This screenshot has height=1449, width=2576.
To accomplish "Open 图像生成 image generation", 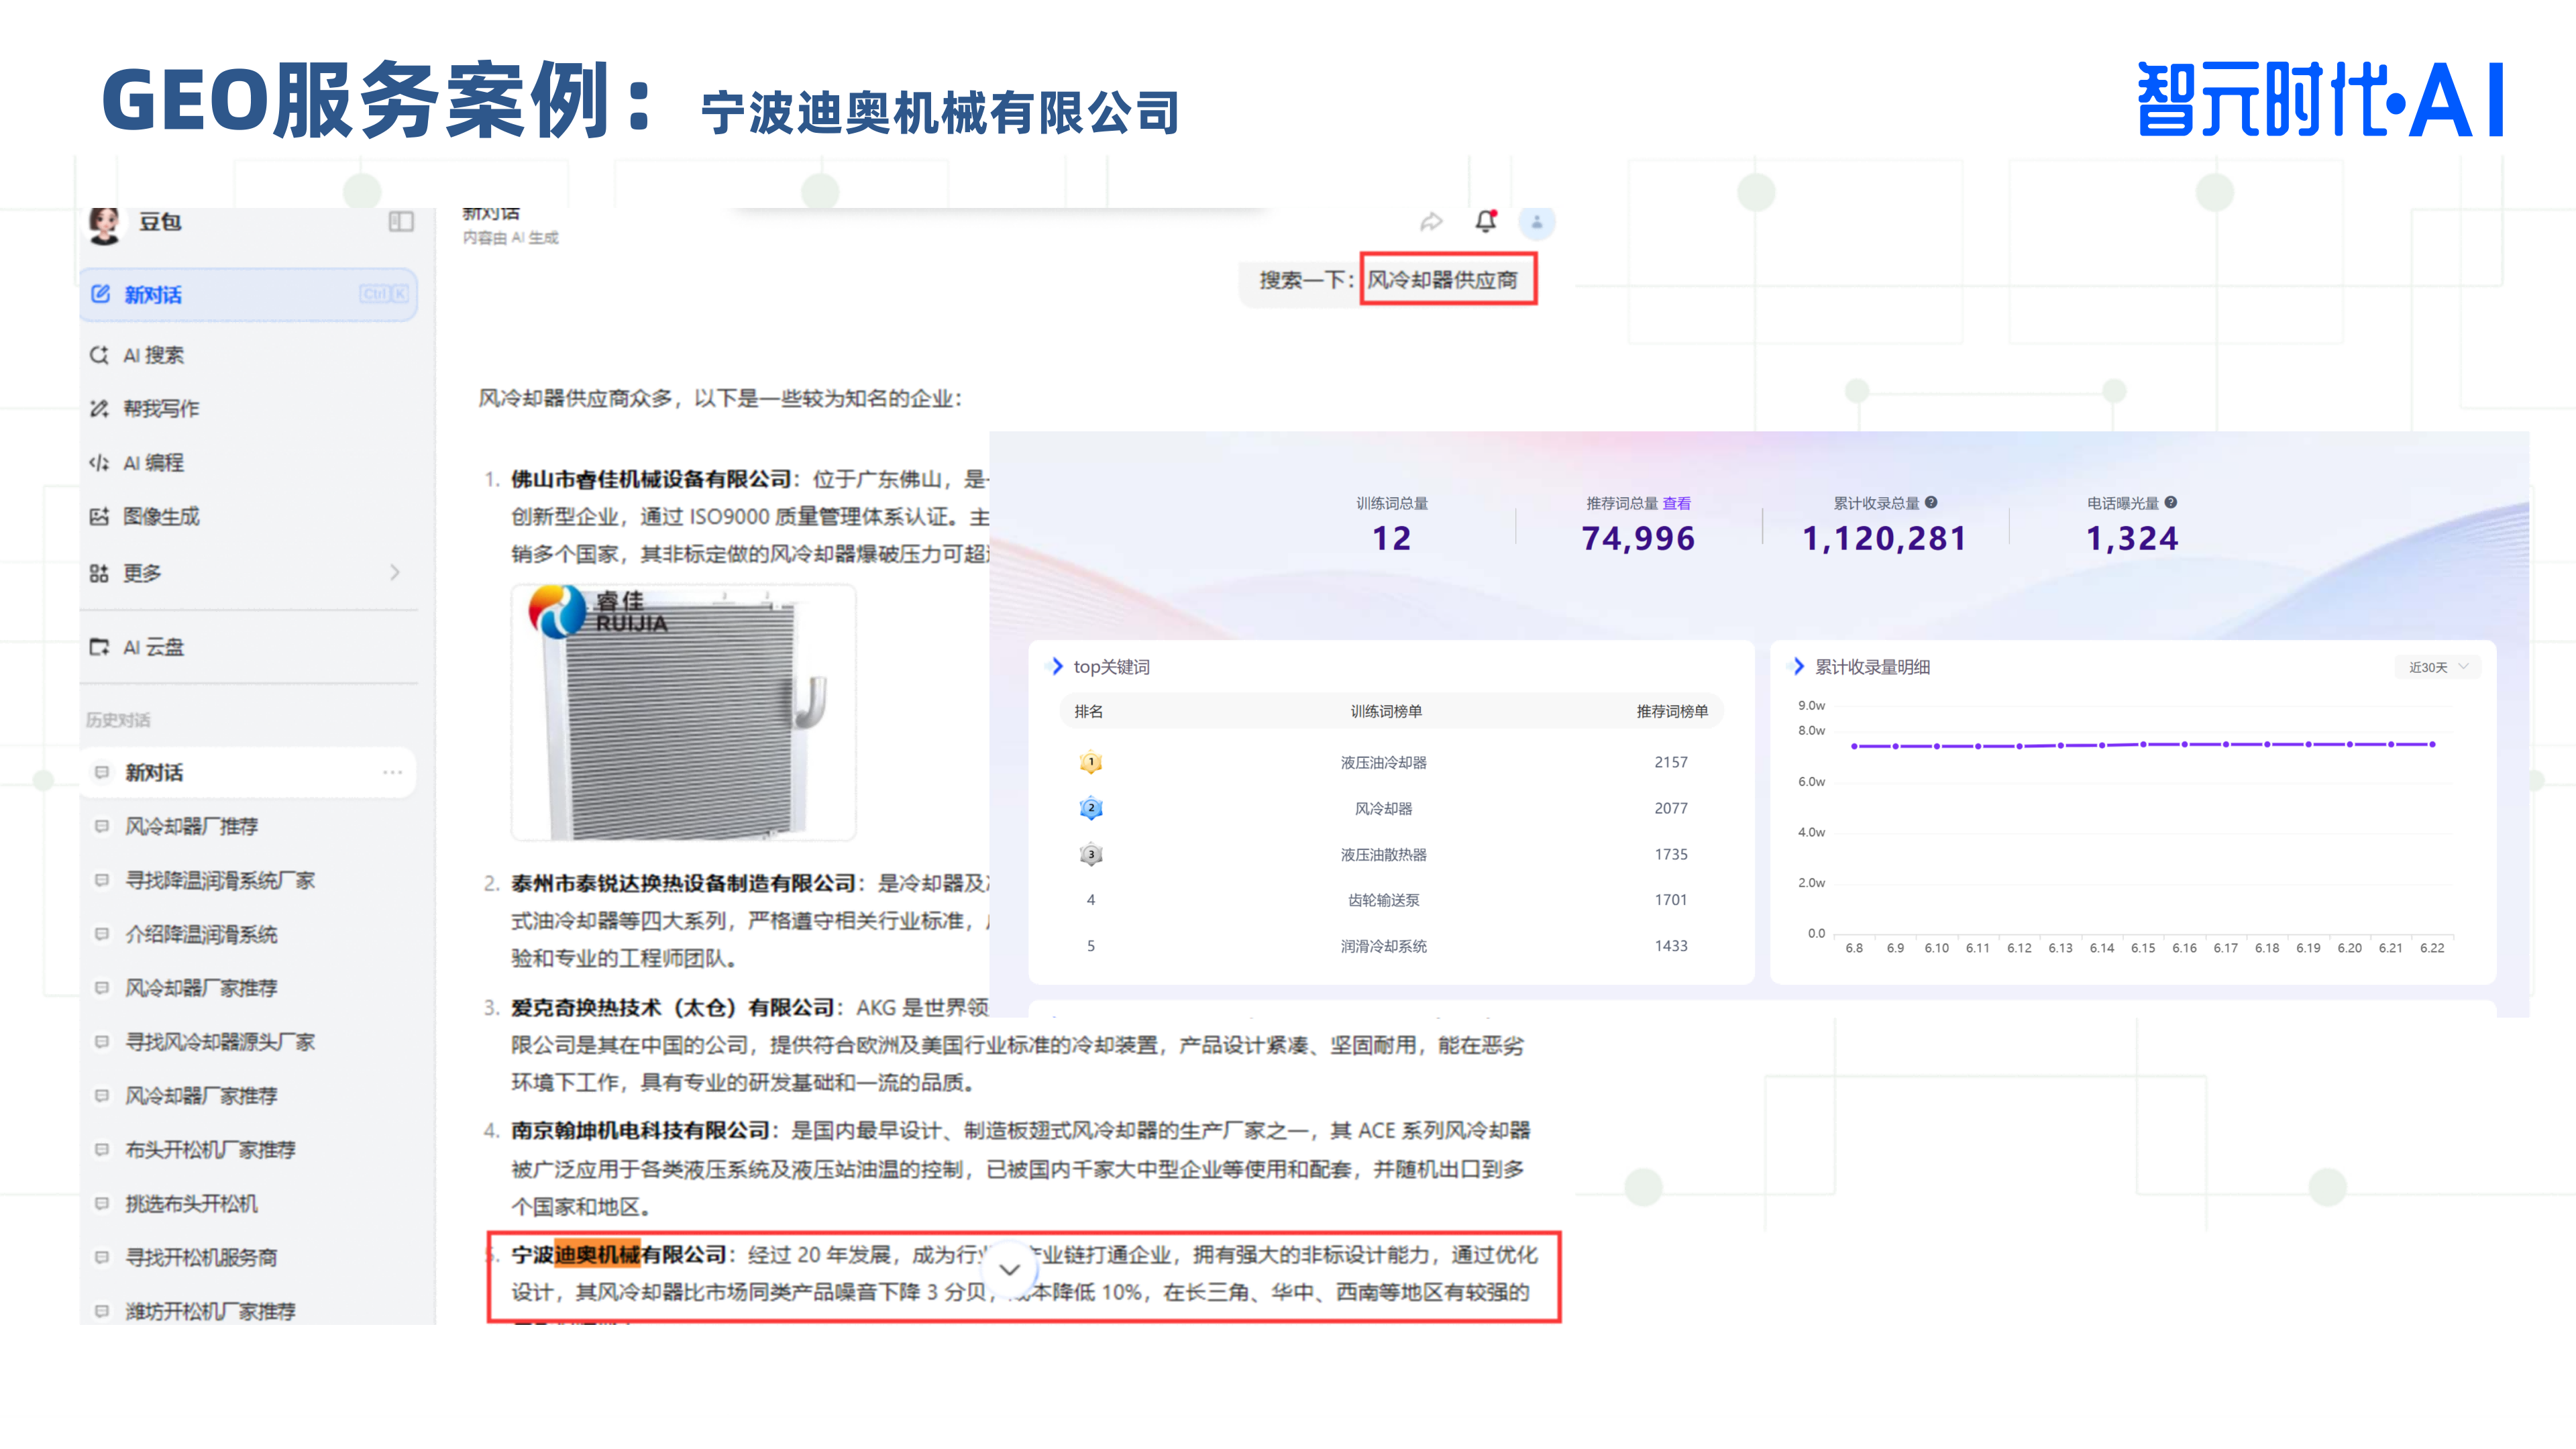I will tap(161, 516).
